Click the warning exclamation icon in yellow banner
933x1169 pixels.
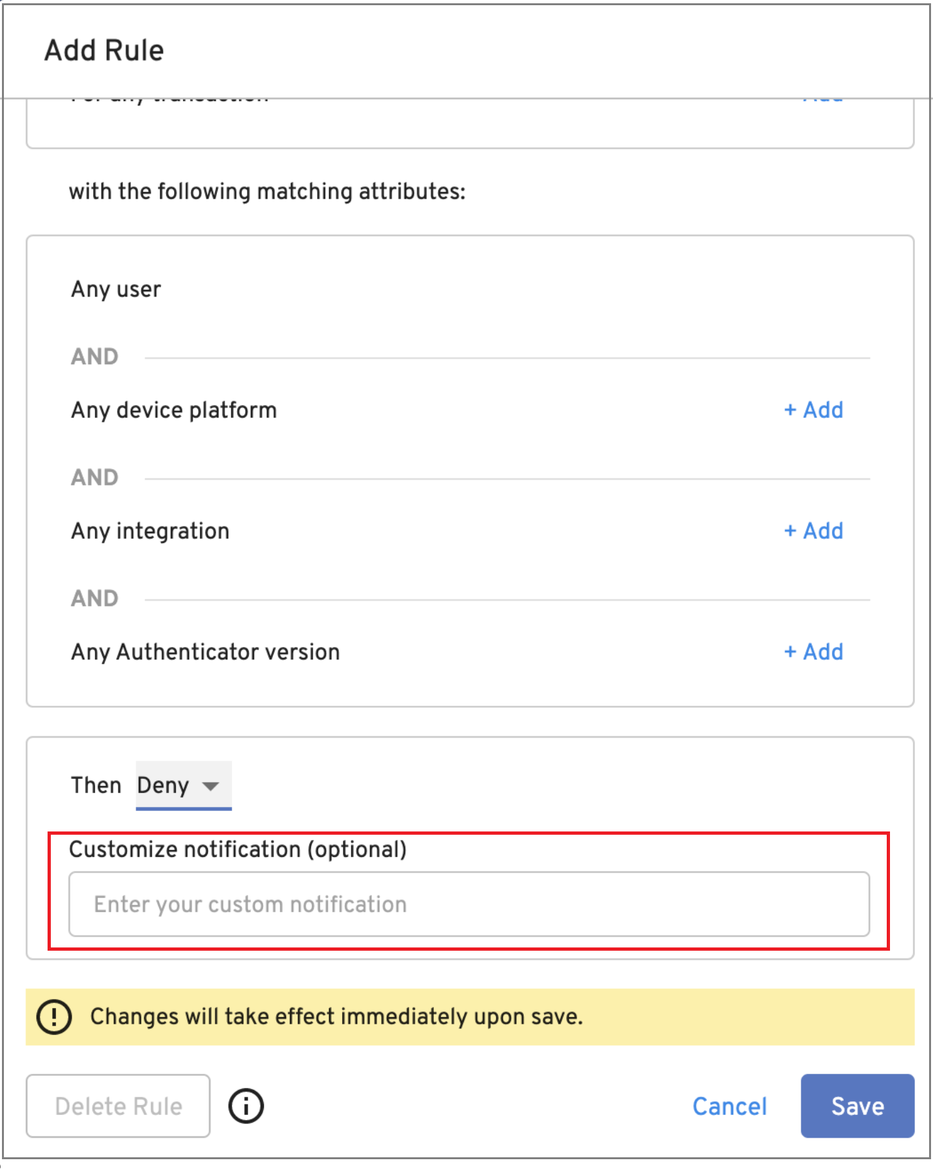[x=54, y=1017]
